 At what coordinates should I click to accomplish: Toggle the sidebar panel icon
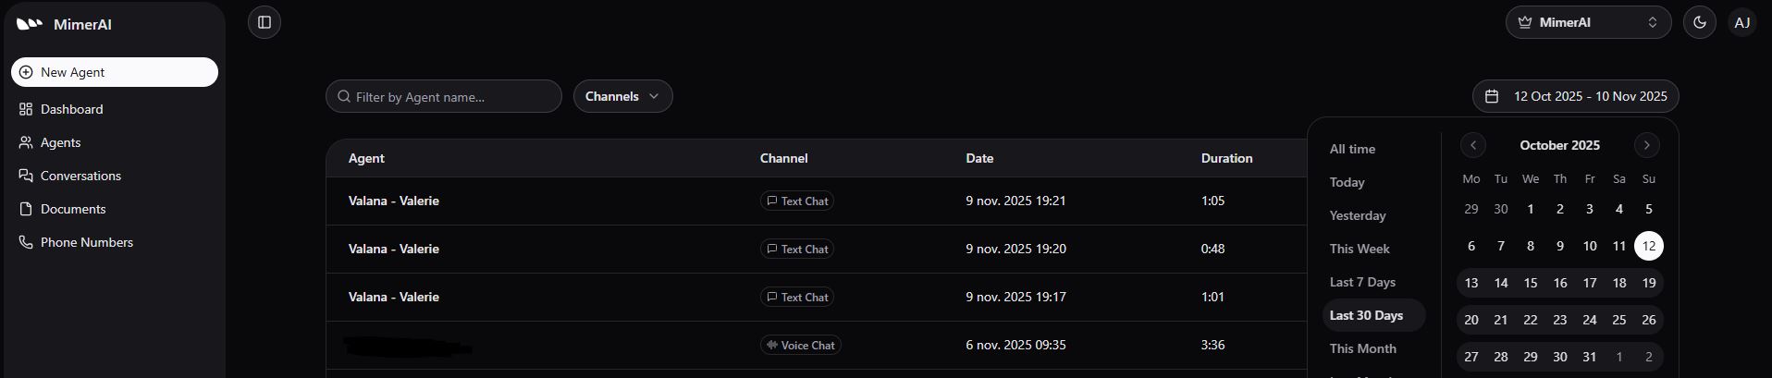pyautogui.click(x=265, y=22)
